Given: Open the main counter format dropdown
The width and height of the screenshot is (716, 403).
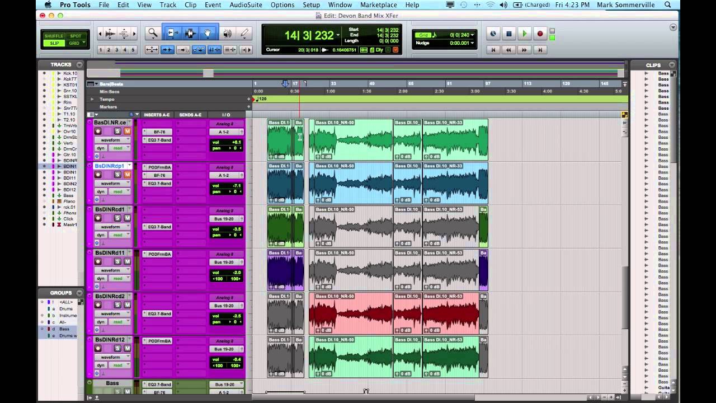Looking at the screenshot, I should [338, 35].
